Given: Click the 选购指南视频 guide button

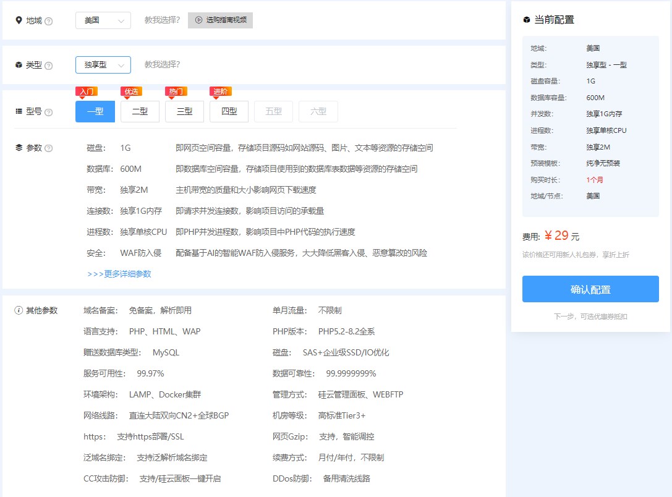Looking at the screenshot, I should (x=220, y=20).
